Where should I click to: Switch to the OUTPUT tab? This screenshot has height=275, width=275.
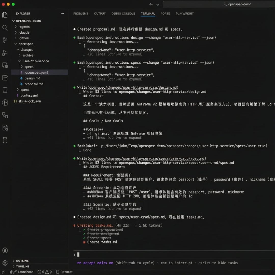(x=100, y=13)
